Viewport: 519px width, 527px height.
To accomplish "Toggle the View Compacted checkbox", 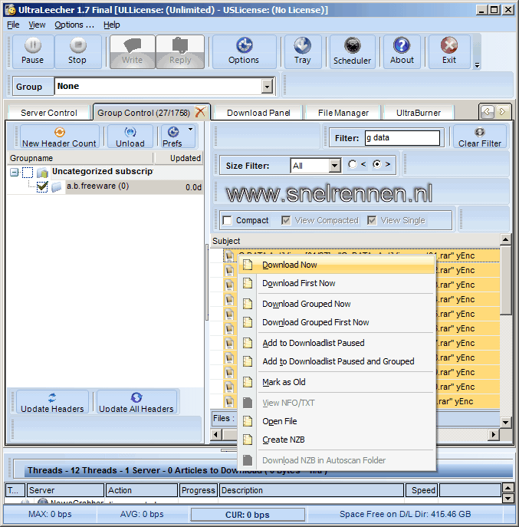I will click(x=286, y=220).
